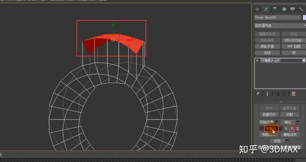
Task: Open 网格平滑 settings box
Action: 277,122
